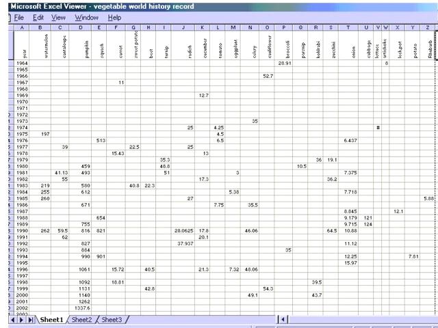Select the cell containing 1337.6

(x=81, y=307)
